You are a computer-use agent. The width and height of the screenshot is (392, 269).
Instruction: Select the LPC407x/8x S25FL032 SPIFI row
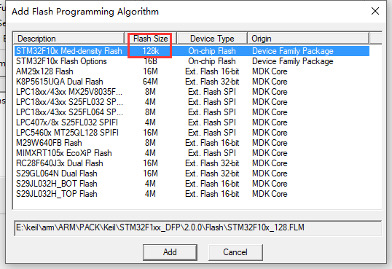pyautogui.click(x=192, y=122)
